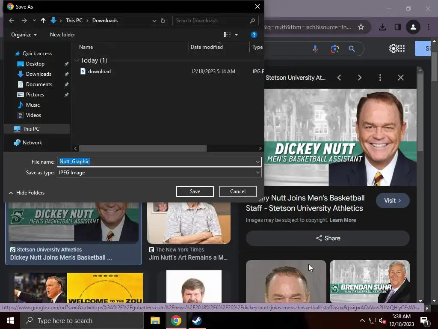Show previous image in preview panel
Viewport: 438px width, 329px height.
click(339, 78)
